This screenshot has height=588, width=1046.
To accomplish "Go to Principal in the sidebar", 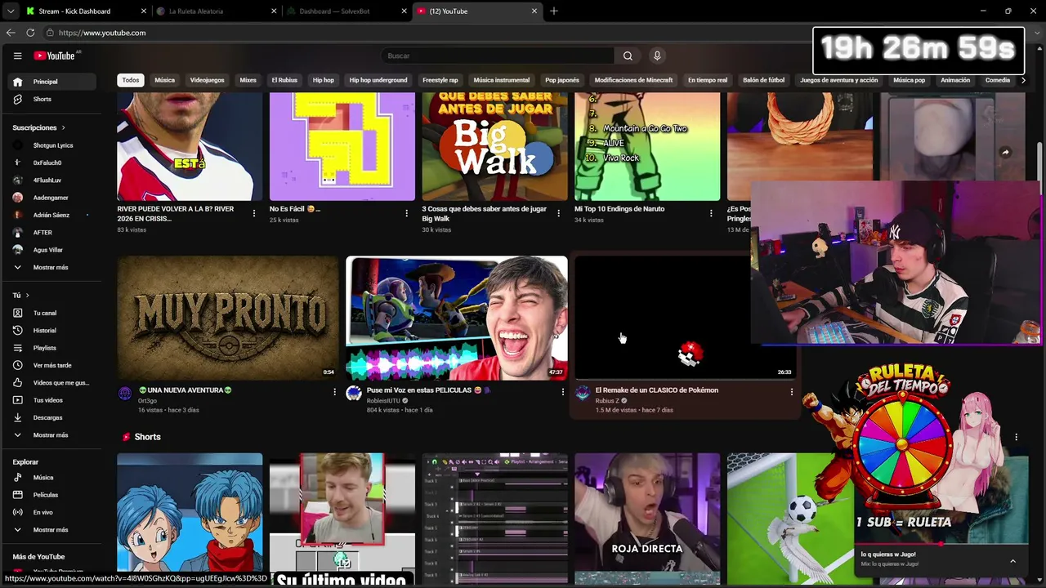I will (x=51, y=82).
